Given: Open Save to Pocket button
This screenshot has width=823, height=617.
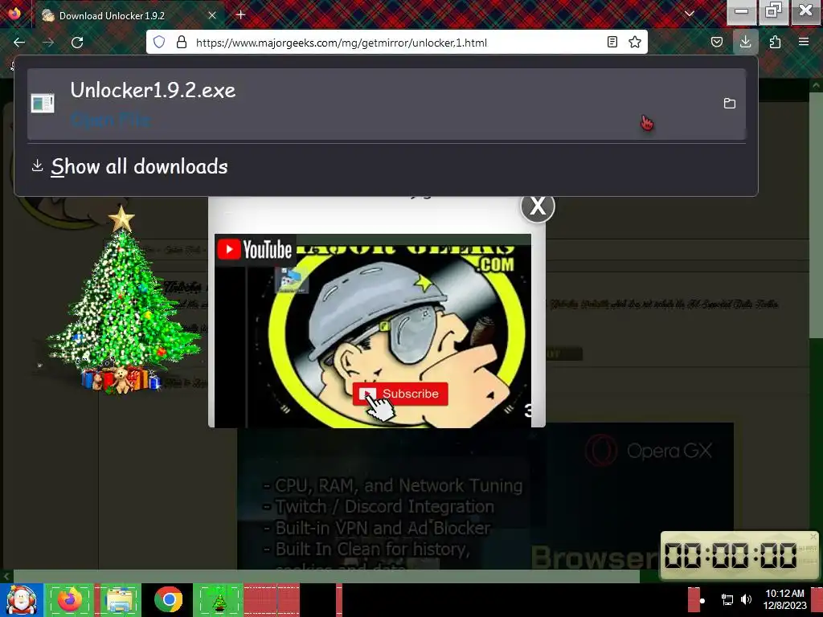Looking at the screenshot, I should coord(716,42).
